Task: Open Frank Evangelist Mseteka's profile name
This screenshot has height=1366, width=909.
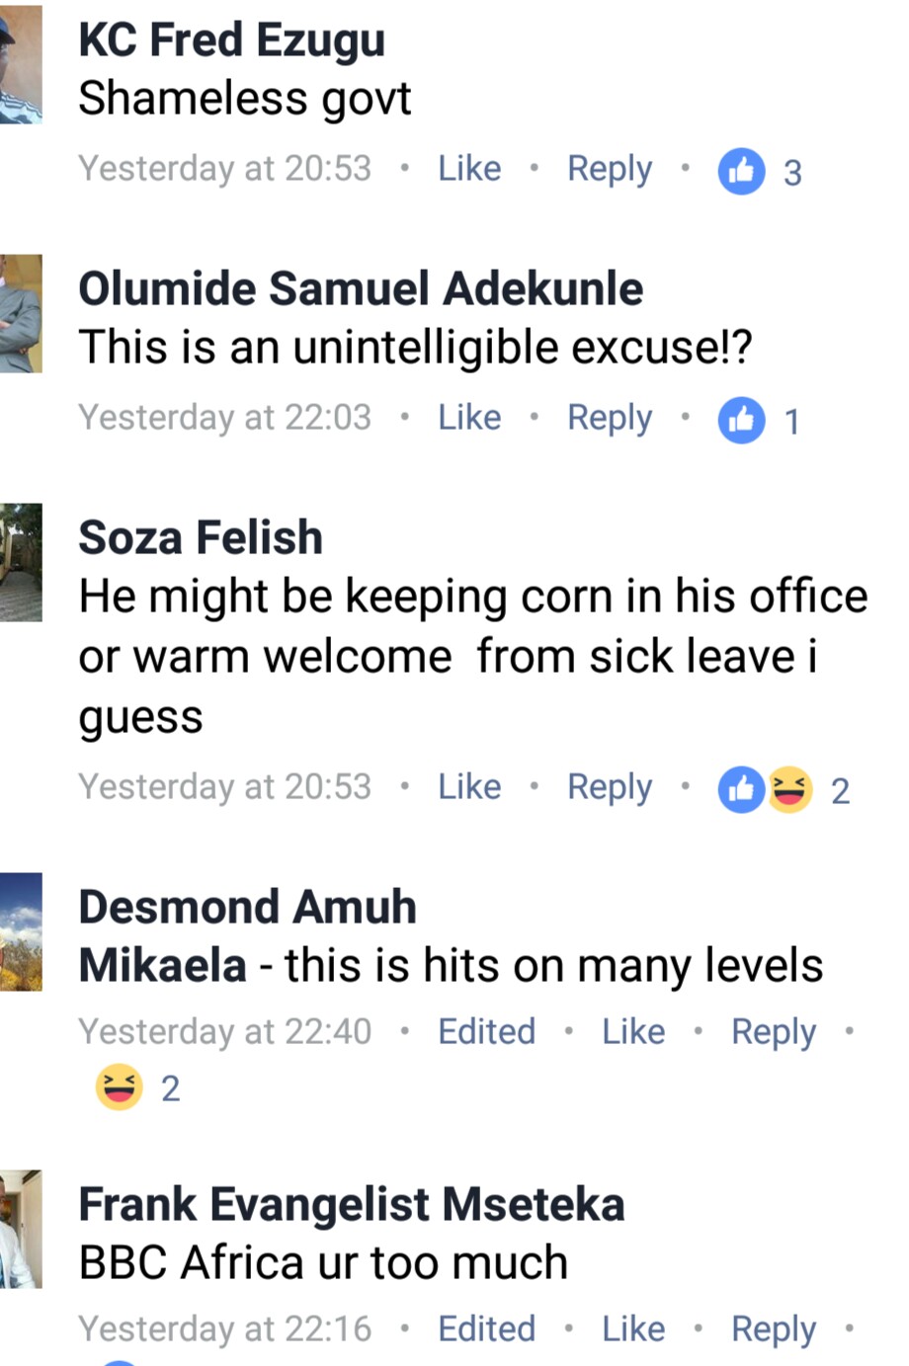Action: (351, 1205)
